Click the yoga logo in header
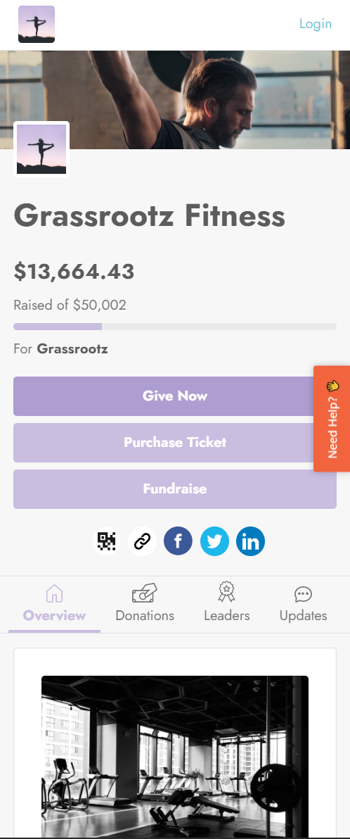This screenshot has height=839, width=350. tap(37, 24)
